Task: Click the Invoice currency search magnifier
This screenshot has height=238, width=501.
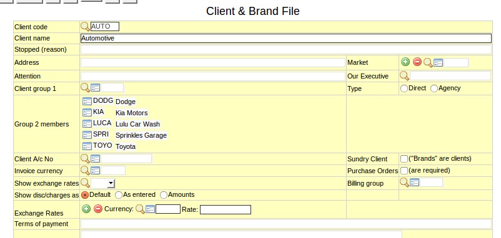Action: click(x=85, y=171)
